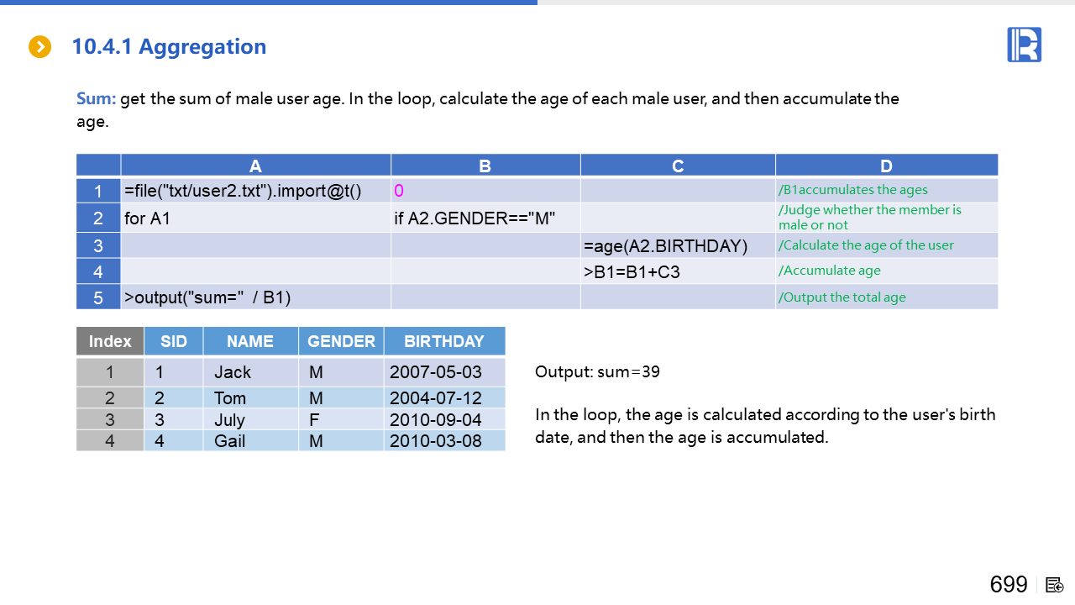Click the return-to-contents icon beside page number
This screenshot has height=605, width=1075.
pyautogui.click(x=1056, y=585)
